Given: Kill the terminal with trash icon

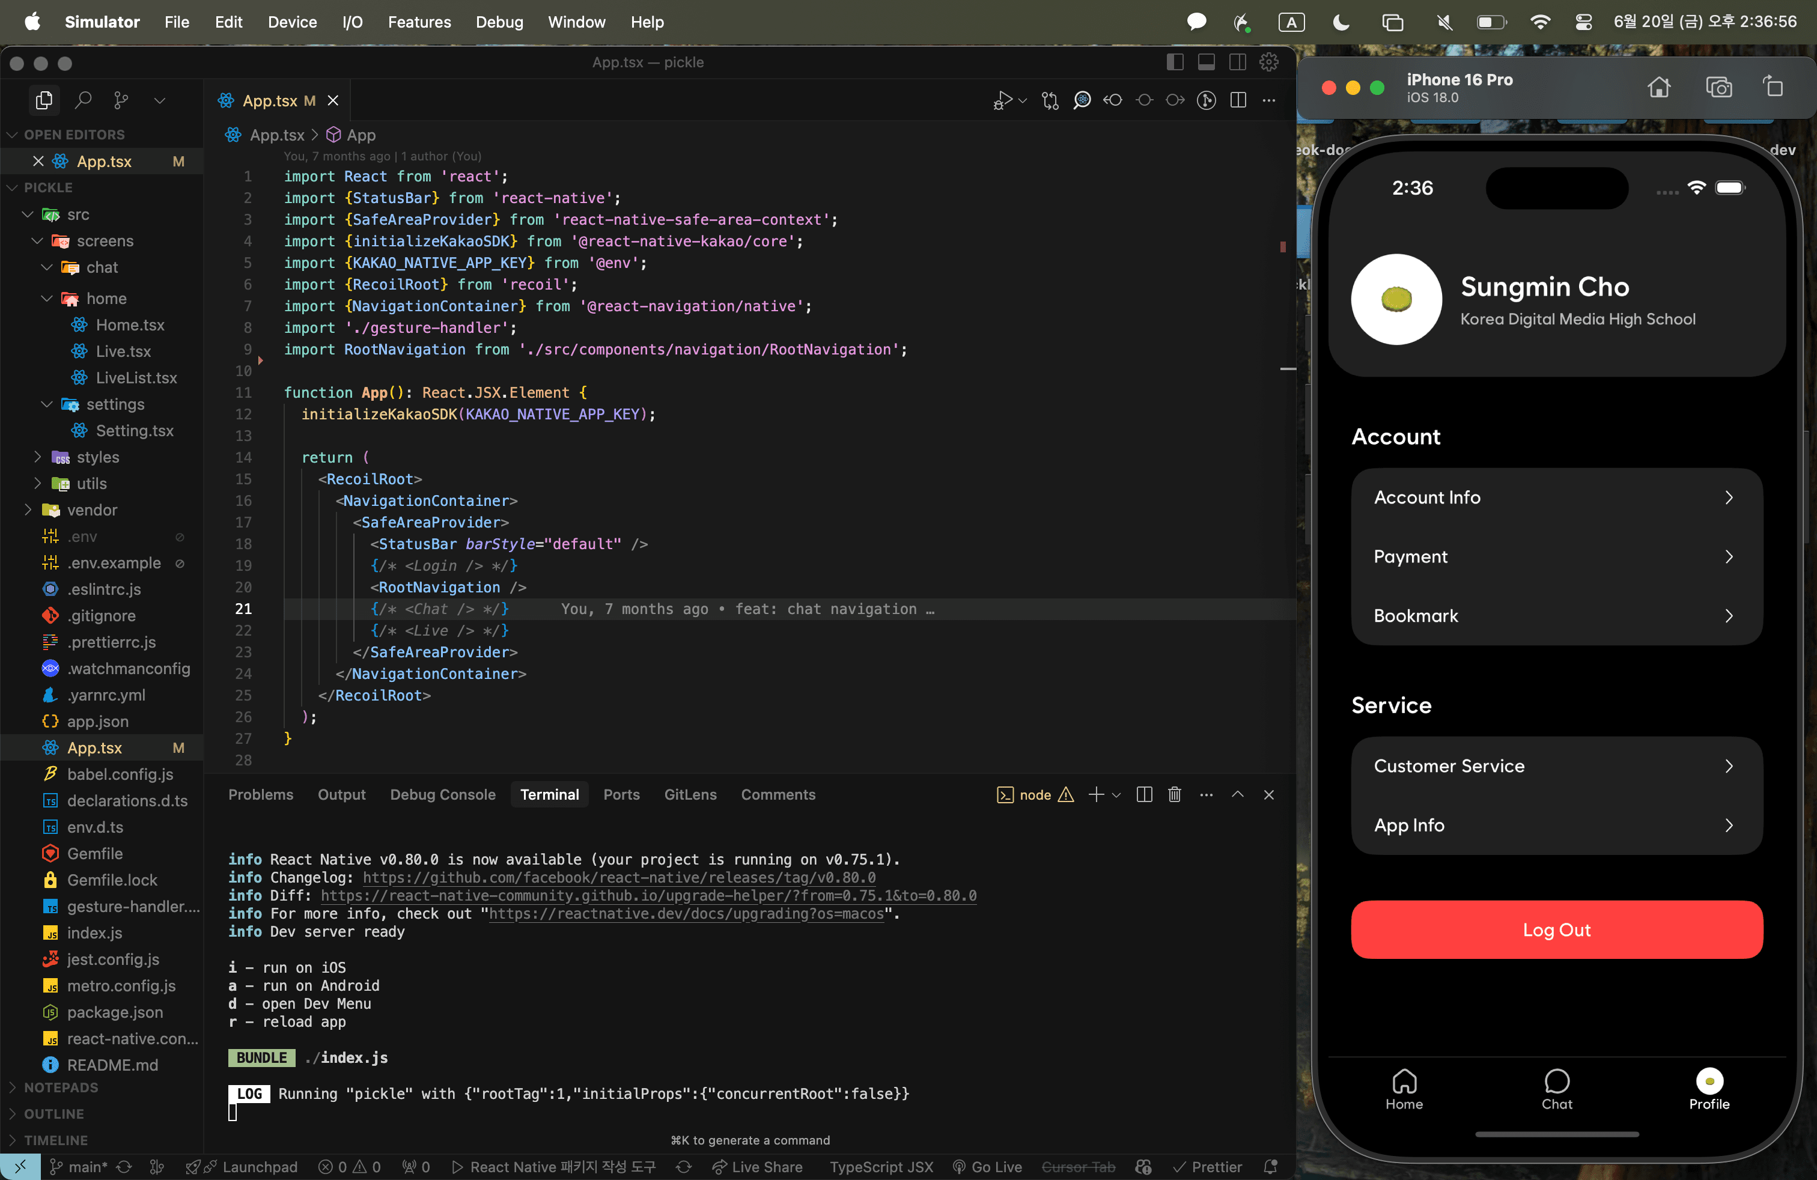Looking at the screenshot, I should tap(1175, 795).
